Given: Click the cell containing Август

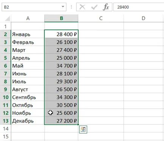Looking at the screenshot, I should coord(28,89).
